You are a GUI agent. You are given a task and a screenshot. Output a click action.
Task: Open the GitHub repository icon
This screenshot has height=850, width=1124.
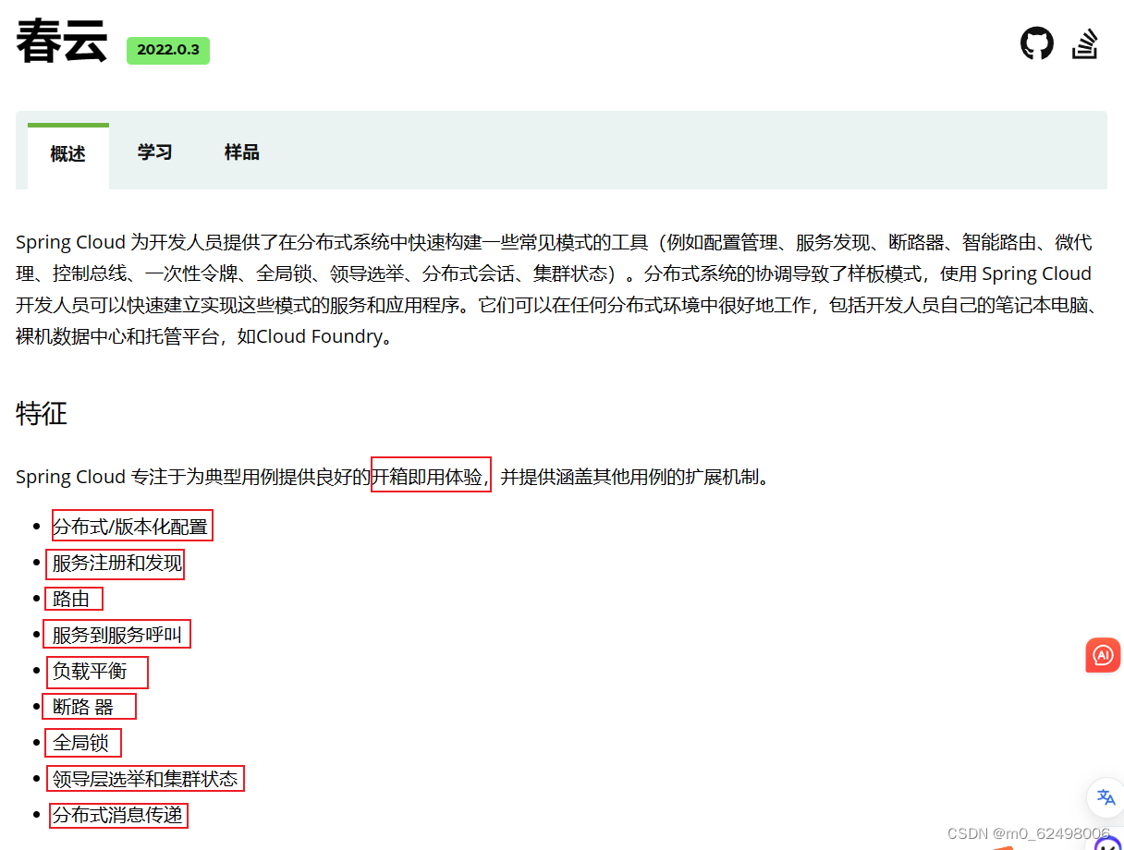(x=1036, y=43)
